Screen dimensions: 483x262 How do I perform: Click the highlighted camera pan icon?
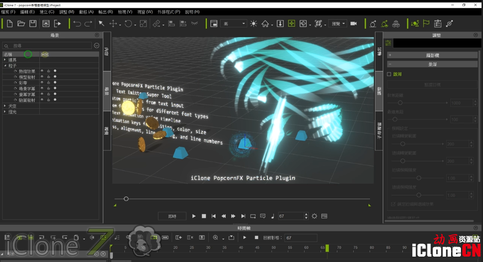tap(291, 24)
